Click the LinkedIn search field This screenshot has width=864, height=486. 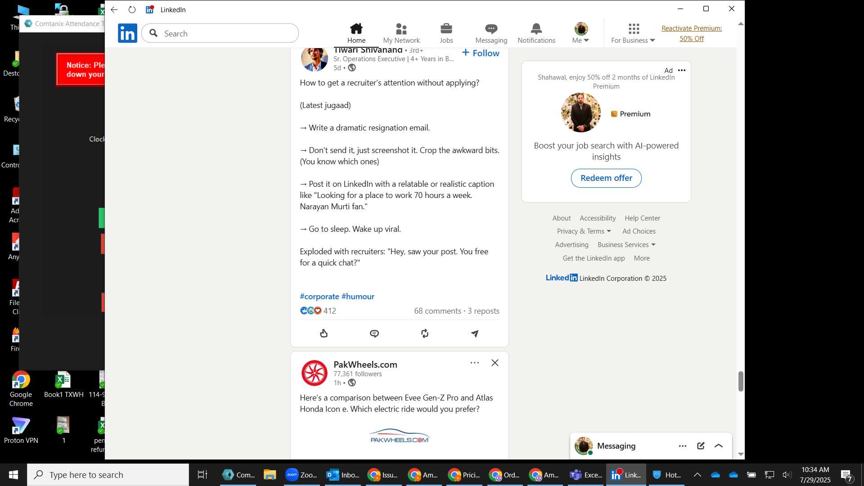point(220,33)
